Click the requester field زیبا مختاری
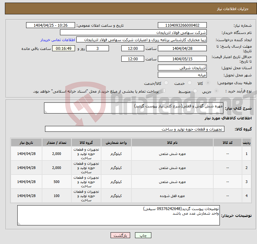Viewport: 257px width, 244px height. pos(142,39)
